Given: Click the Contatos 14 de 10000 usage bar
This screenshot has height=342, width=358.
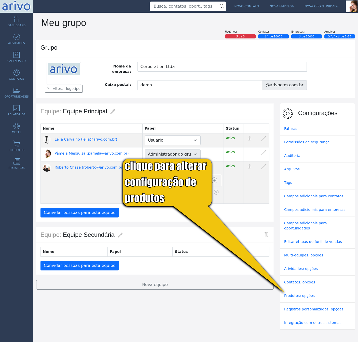Looking at the screenshot, I should coord(273,36).
